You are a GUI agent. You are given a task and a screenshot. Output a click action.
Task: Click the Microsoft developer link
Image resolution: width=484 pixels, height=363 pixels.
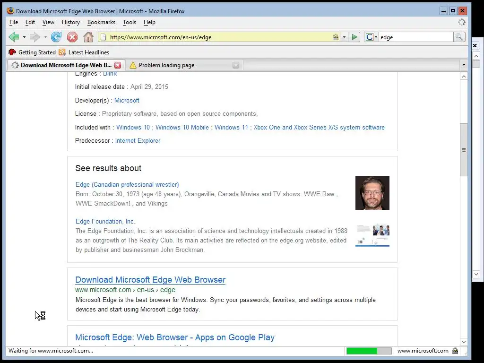tap(127, 100)
